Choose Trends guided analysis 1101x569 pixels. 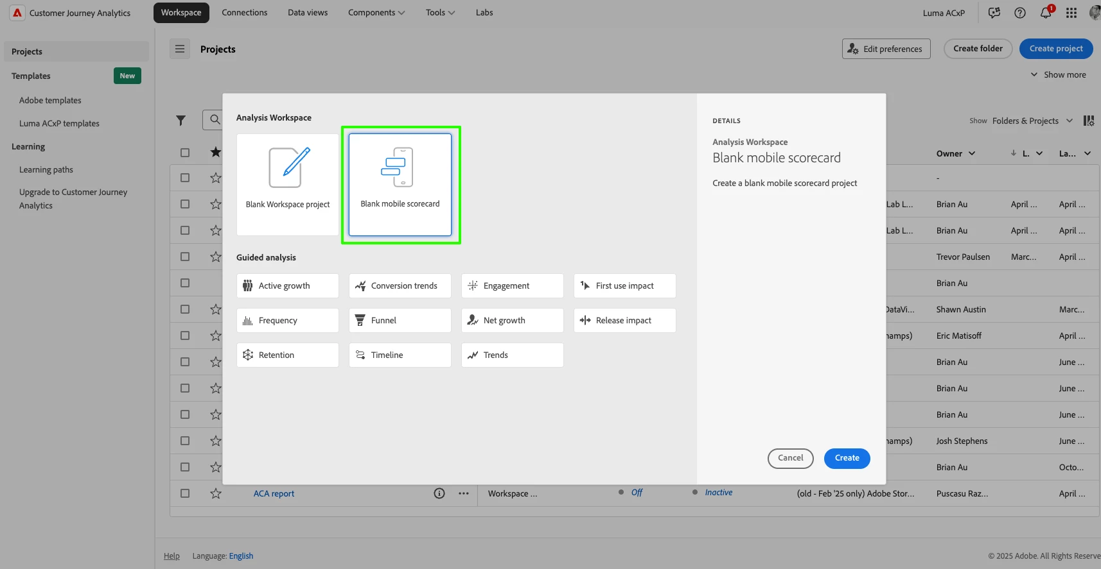513,355
